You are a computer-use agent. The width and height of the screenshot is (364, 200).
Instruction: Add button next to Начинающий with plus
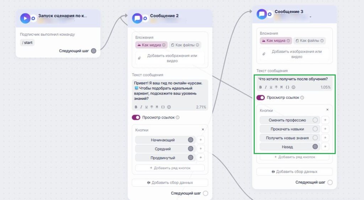click(x=201, y=140)
